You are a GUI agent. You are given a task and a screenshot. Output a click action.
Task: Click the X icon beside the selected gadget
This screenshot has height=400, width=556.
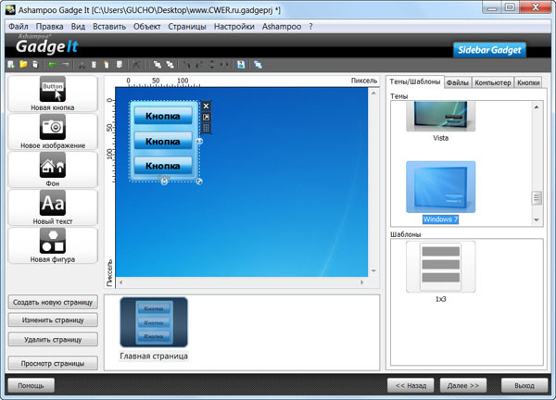pos(206,106)
